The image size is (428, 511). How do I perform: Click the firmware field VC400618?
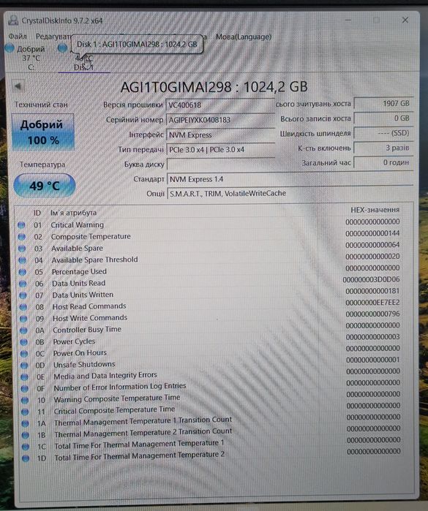(x=220, y=105)
